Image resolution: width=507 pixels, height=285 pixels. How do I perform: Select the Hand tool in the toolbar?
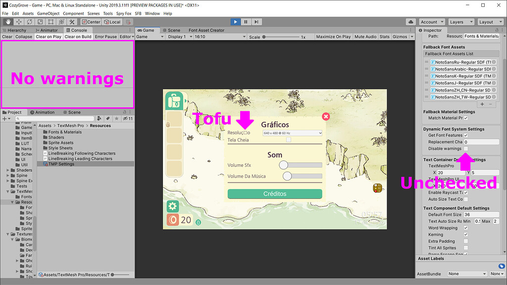coord(7,21)
